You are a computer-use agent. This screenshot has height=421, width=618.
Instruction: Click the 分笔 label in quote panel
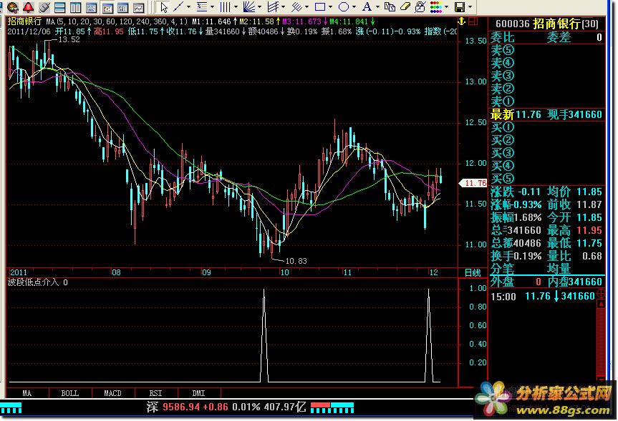[503, 269]
